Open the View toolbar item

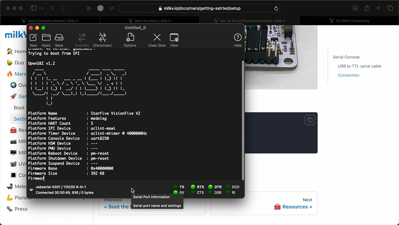tap(174, 37)
